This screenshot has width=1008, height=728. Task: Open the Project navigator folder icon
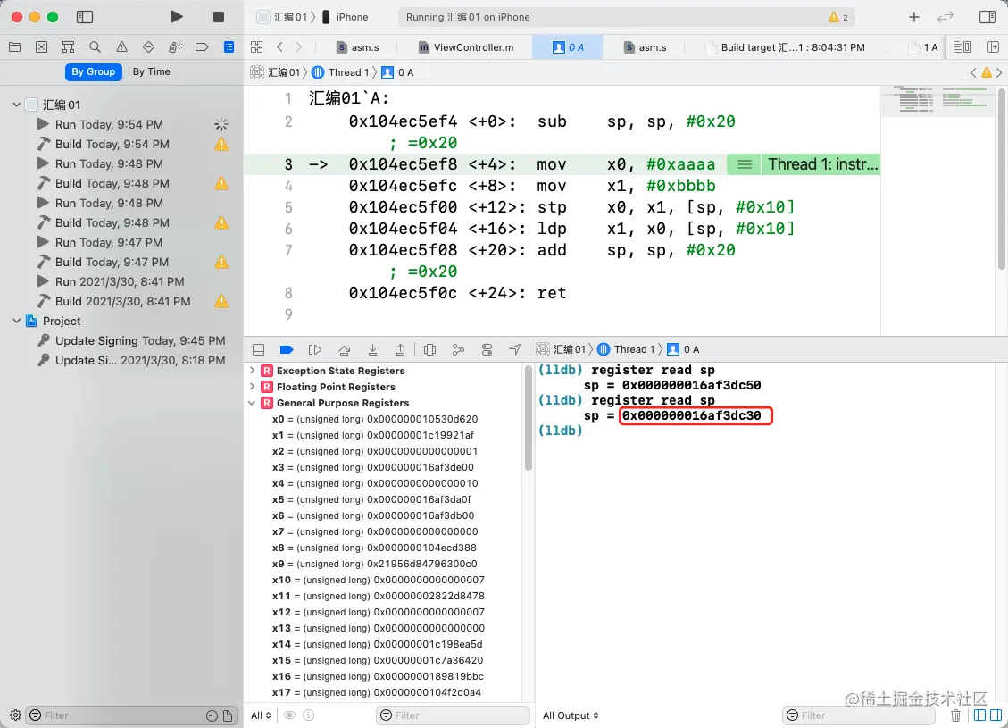(15, 47)
